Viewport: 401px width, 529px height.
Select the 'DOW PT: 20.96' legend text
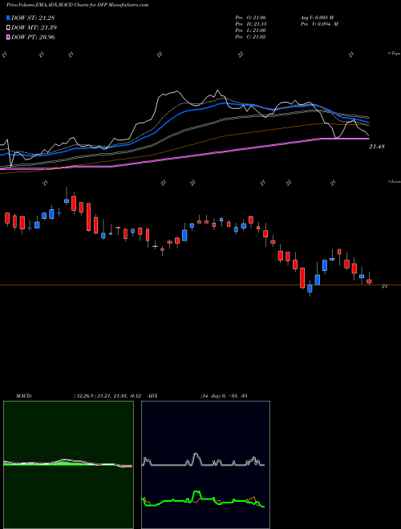point(33,37)
